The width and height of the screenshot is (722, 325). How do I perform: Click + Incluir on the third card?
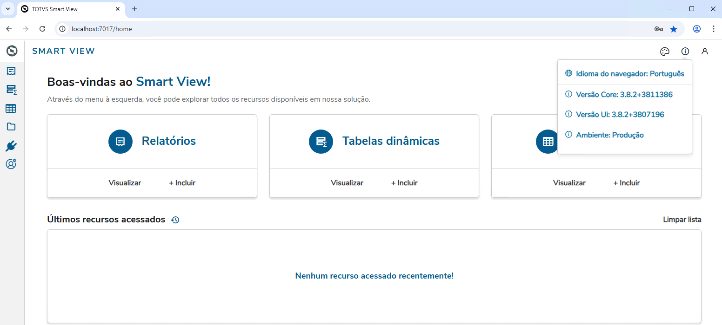pyautogui.click(x=627, y=183)
